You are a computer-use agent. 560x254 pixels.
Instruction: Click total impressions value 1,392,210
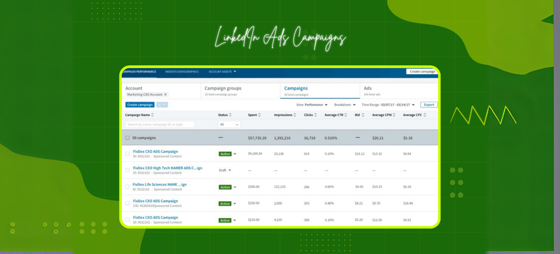click(x=282, y=138)
